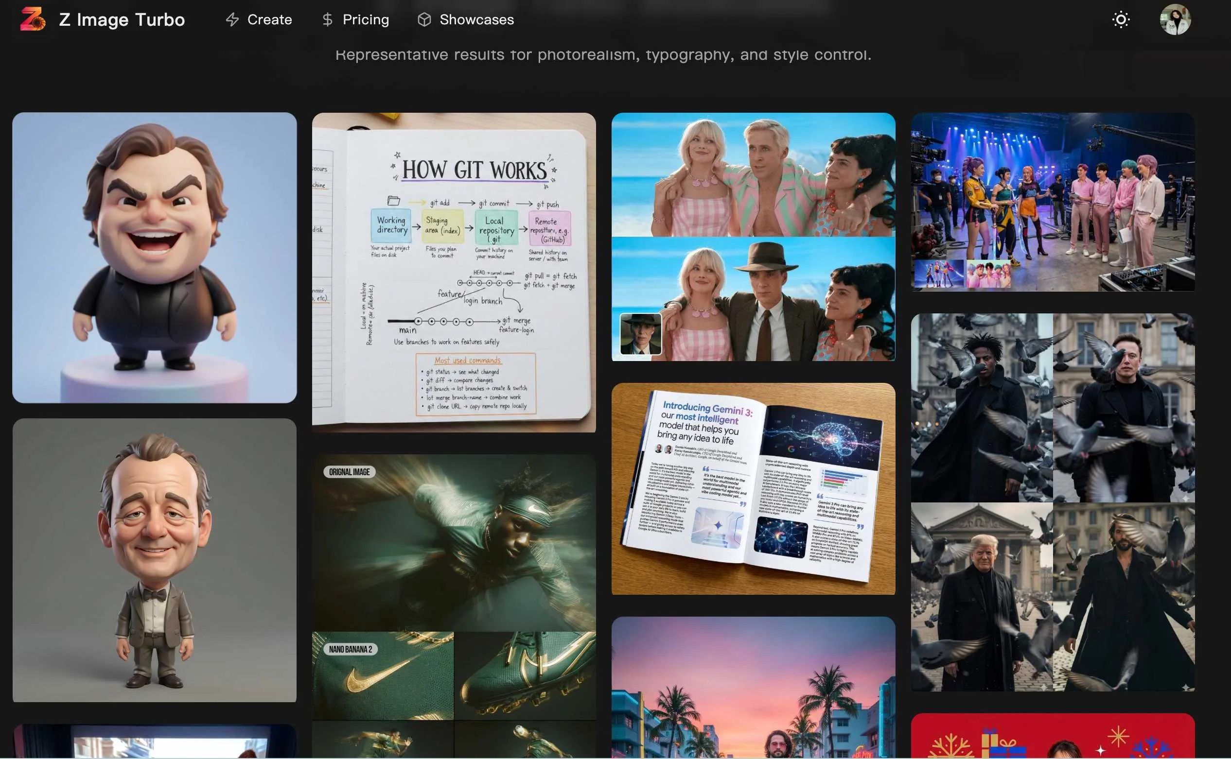Open the red holiday snowflake card image
The height and width of the screenshot is (759, 1231).
tap(1052, 735)
